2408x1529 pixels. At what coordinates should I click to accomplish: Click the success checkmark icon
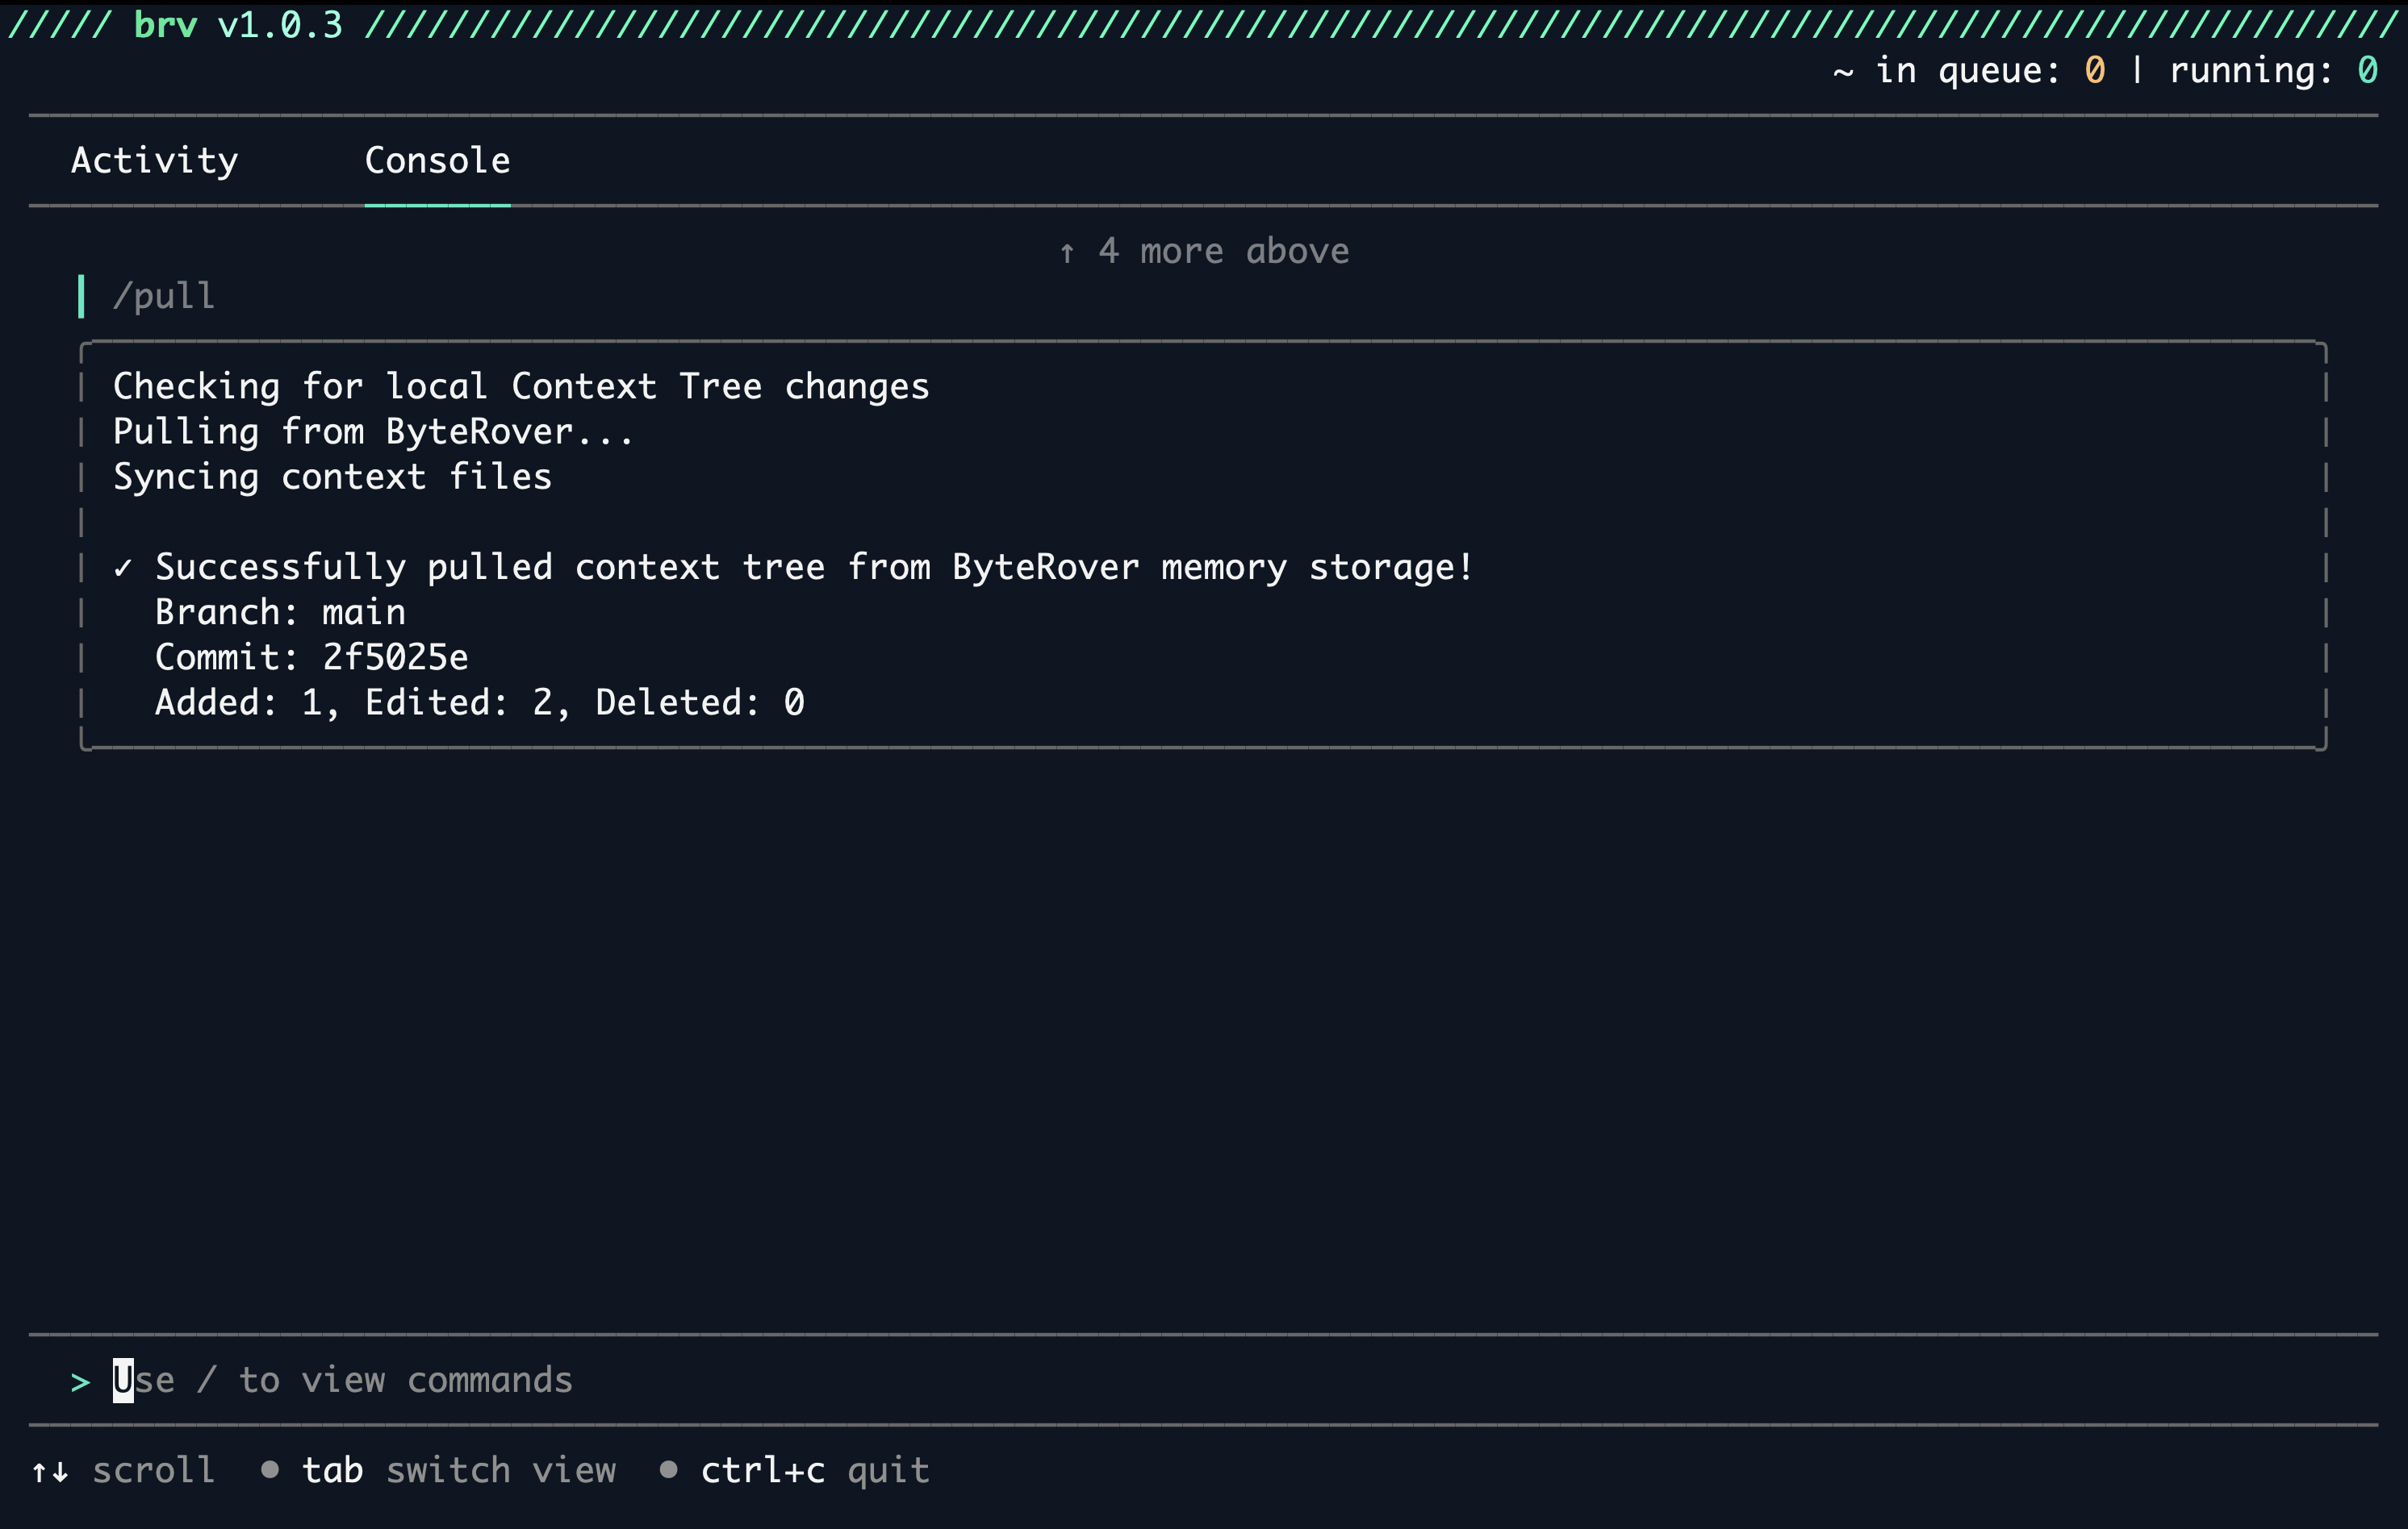pos(123,569)
